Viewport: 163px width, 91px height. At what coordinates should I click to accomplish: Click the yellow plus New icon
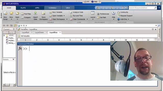pyautogui.click(x=11, y=13)
